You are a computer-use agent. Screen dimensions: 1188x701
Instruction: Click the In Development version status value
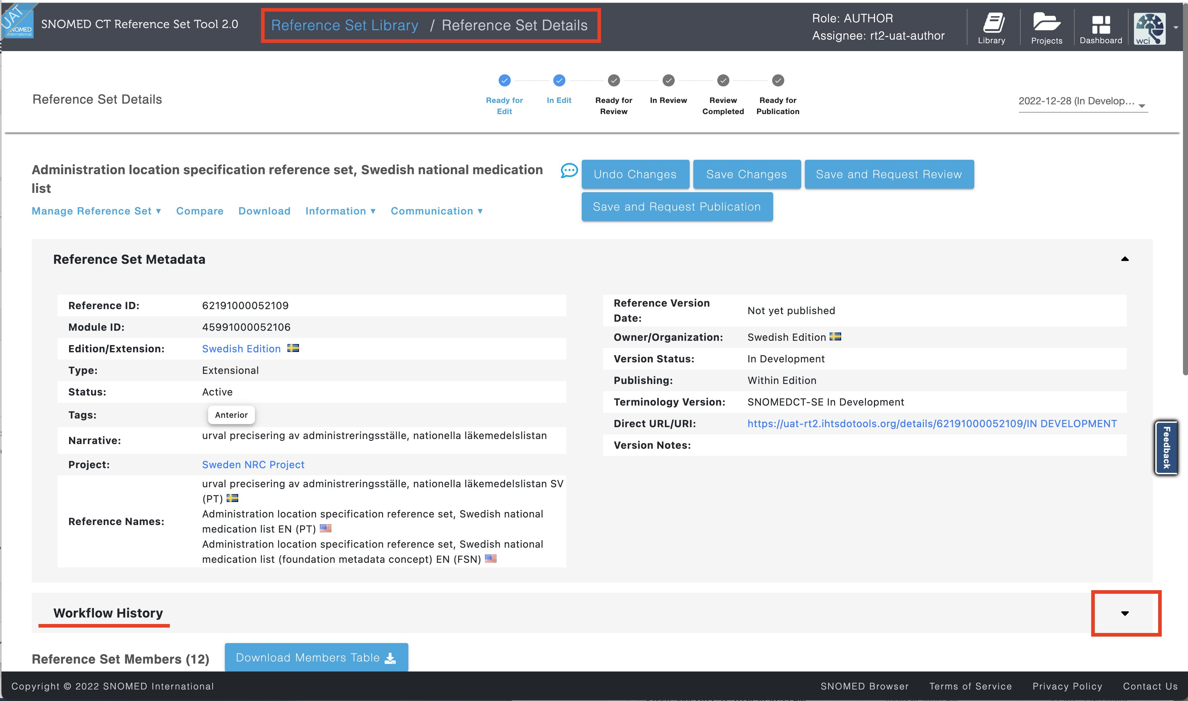pos(786,358)
